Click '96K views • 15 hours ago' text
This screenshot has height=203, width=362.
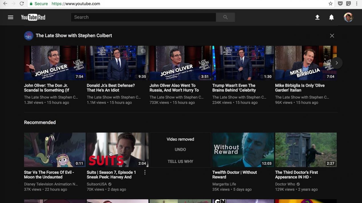coord(296,103)
